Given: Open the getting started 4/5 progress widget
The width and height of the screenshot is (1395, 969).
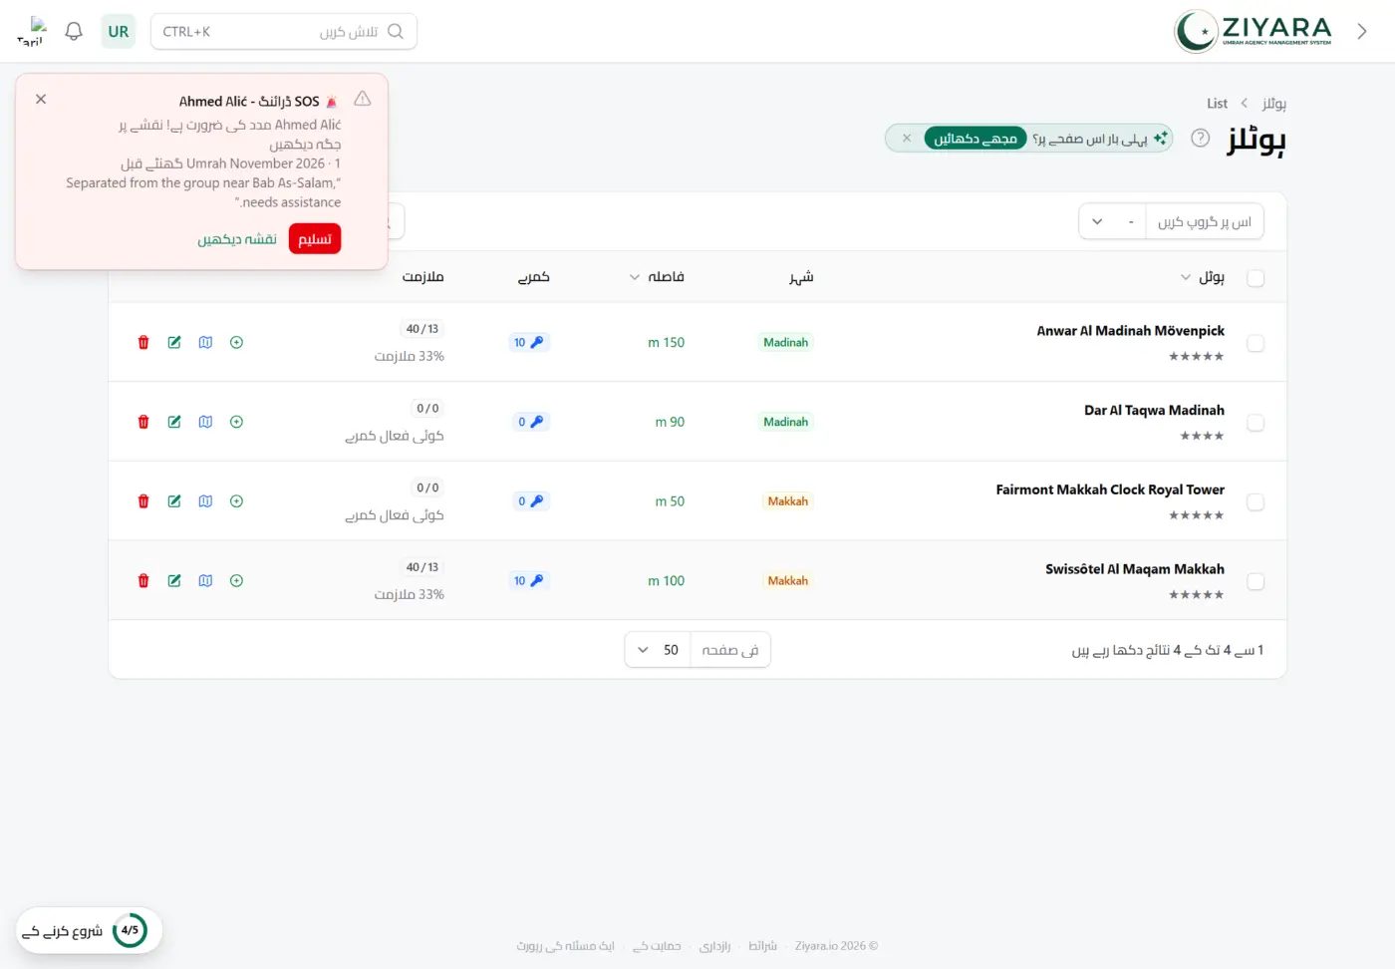Looking at the screenshot, I should click(89, 930).
